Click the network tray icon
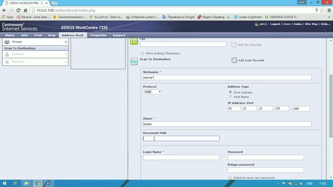Screen dimensions: 333x187 pos(296,184)
